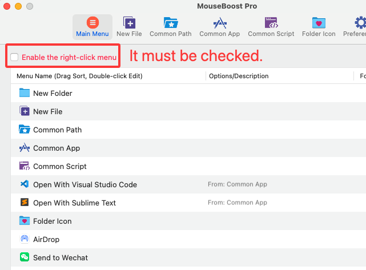Switch to the Common Path toolbar tab

pyautogui.click(x=171, y=27)
